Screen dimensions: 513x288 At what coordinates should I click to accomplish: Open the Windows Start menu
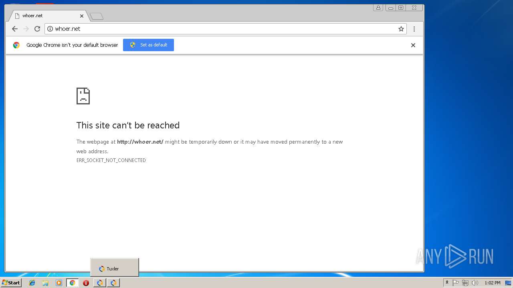(x=11, y=283)
